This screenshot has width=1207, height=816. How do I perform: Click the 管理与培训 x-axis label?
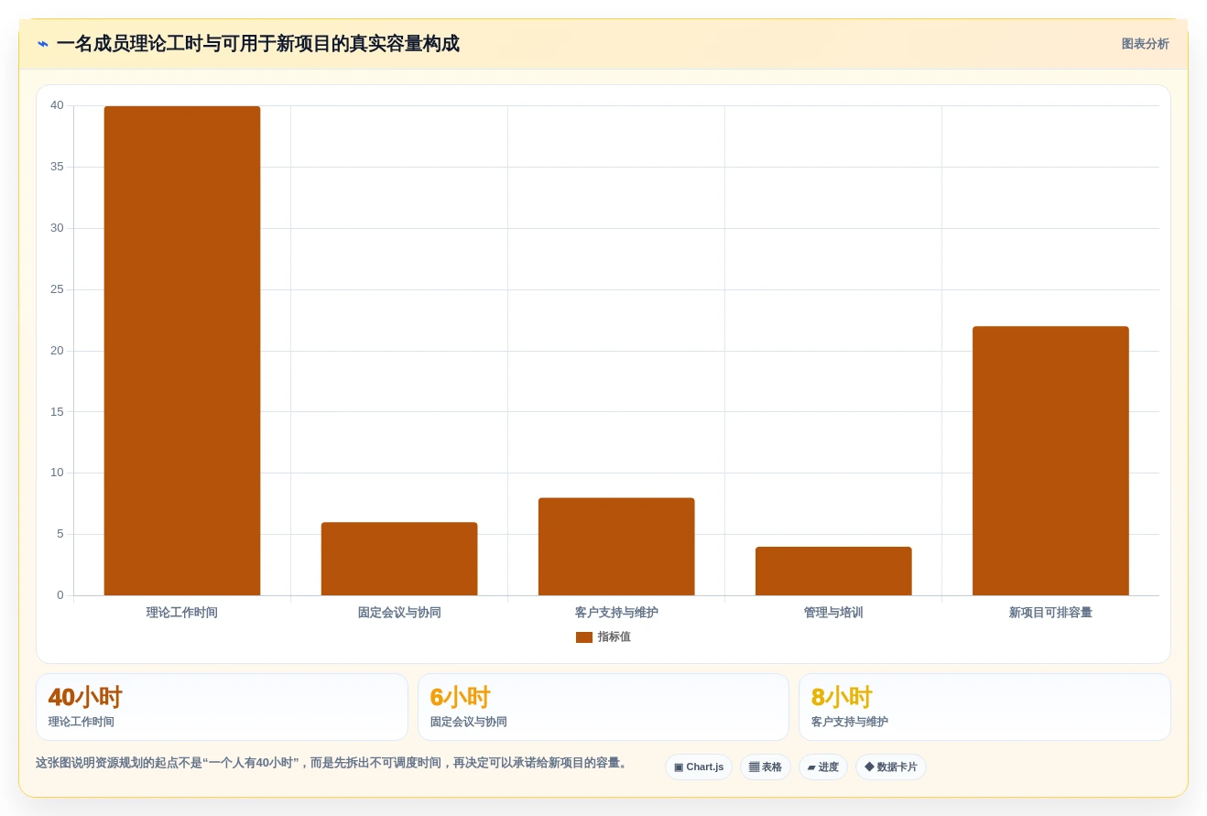(x=833, y=613)
